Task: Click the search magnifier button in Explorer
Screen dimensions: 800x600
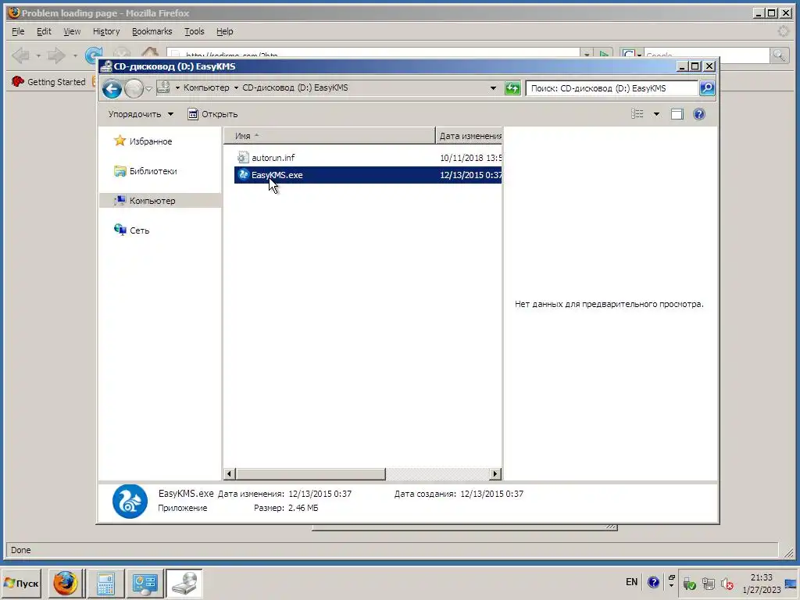Action: 707,88
